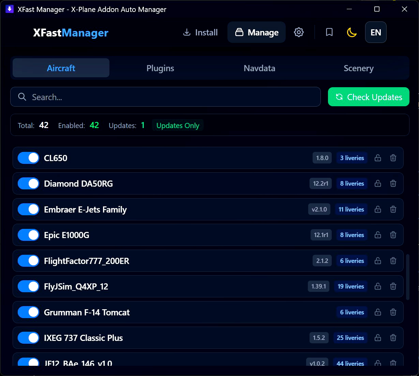Open IXEG 25 liveries badge
This screenshot has width=419, height=376.
[x=350, y=338]
